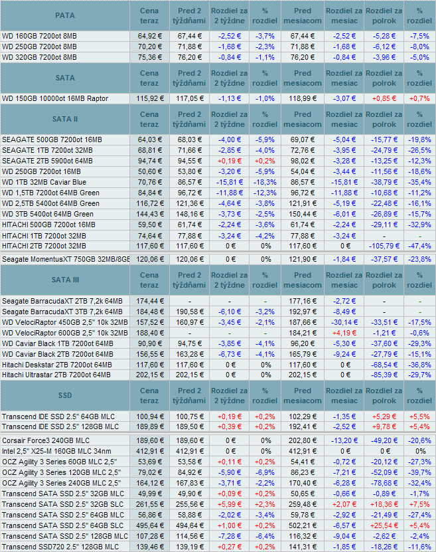Click the PATA section header
This screenshot has width=436, height=552.
pyautogui.click(x=65, y=15)
